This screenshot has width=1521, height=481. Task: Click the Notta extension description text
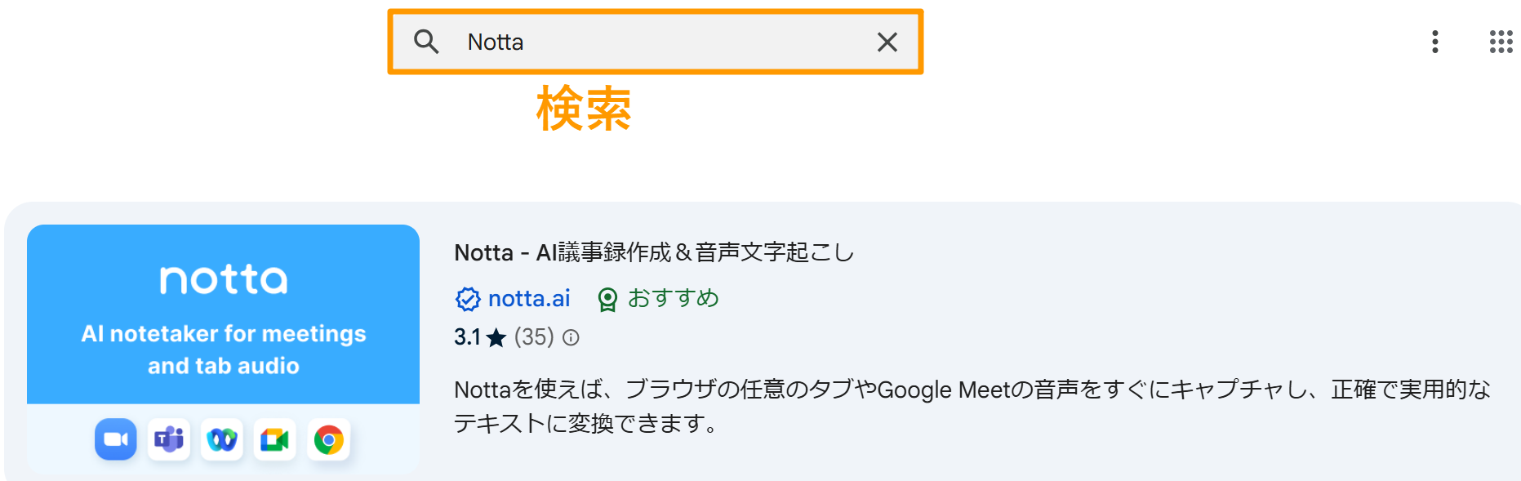coord(972,406)
